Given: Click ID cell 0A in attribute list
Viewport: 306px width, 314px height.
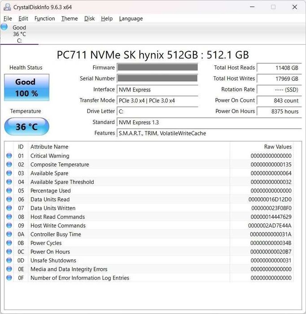Looking at the screenshot, I should pos(21,234).
